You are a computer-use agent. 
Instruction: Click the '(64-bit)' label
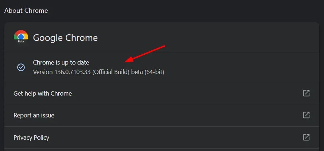(154, 72)
